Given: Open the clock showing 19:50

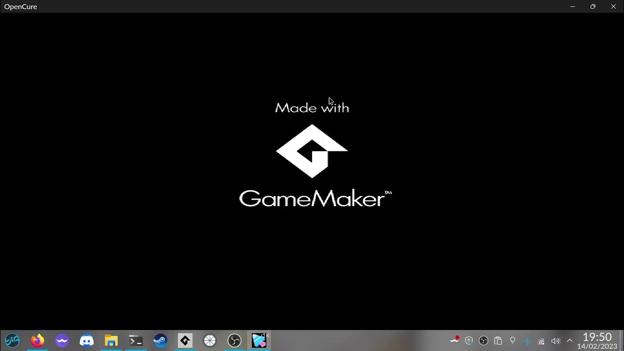Looking at the screenshot, I should [597, 341].
